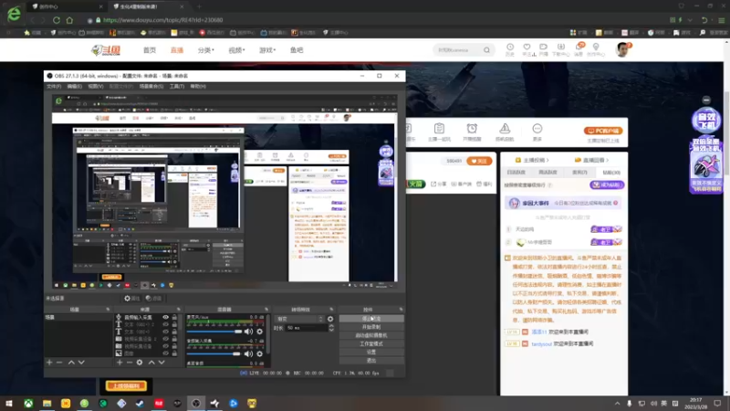Open the 音频输入采集 mixer channel gear
This screenshot has width=730, height=411.
260,353
